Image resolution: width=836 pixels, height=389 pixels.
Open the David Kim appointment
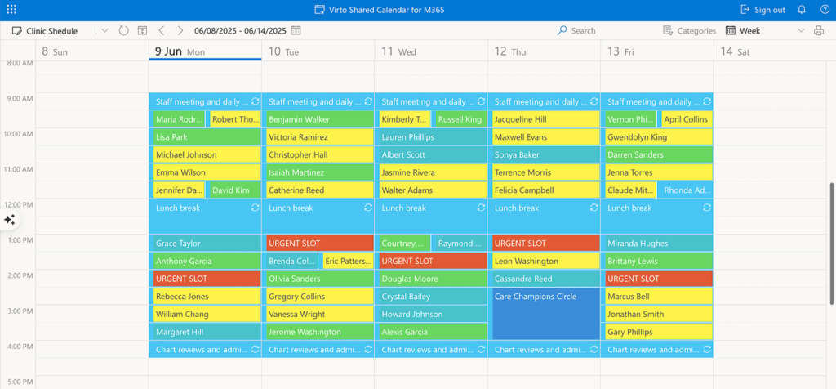click(235, 190)
